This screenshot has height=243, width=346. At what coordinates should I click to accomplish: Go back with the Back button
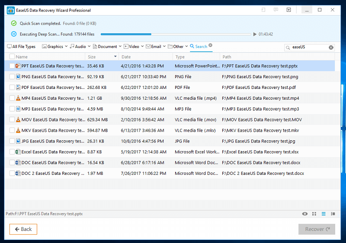coord(23,229)
